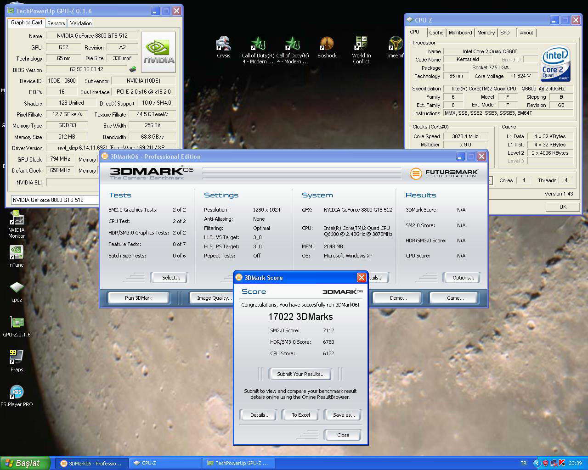Viewport: 588px width, 470px height.
Task: Switch to the CPU-Z taskbar button
Action: click(x=165, y=463)
